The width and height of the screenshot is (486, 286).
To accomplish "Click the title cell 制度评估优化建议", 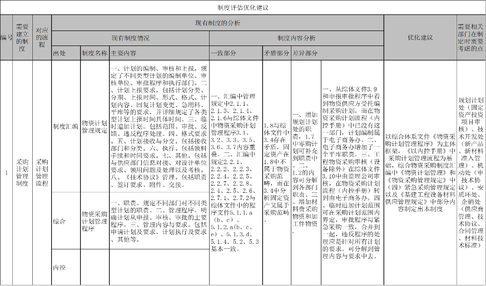I will pyautogui.click(x=242, y=8).
